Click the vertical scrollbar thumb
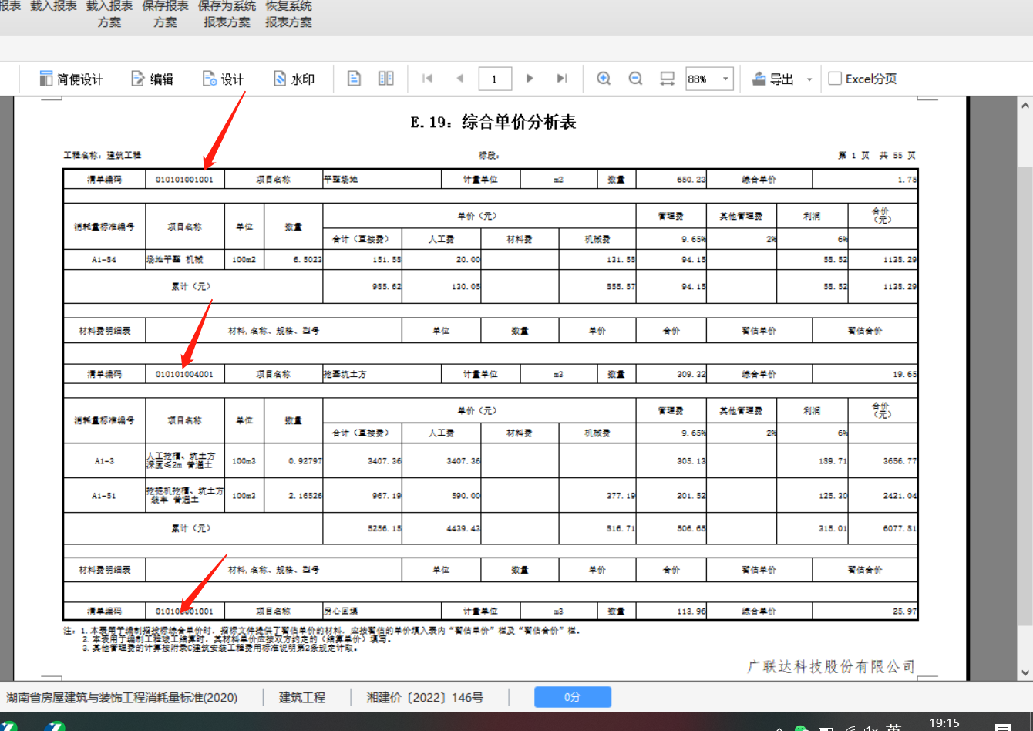1033x731 pixels. click(x=1025, y=396)
